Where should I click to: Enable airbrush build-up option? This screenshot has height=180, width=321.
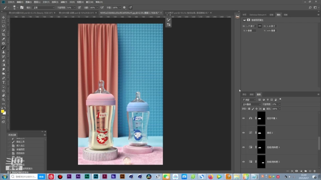[x=102, y=8]
